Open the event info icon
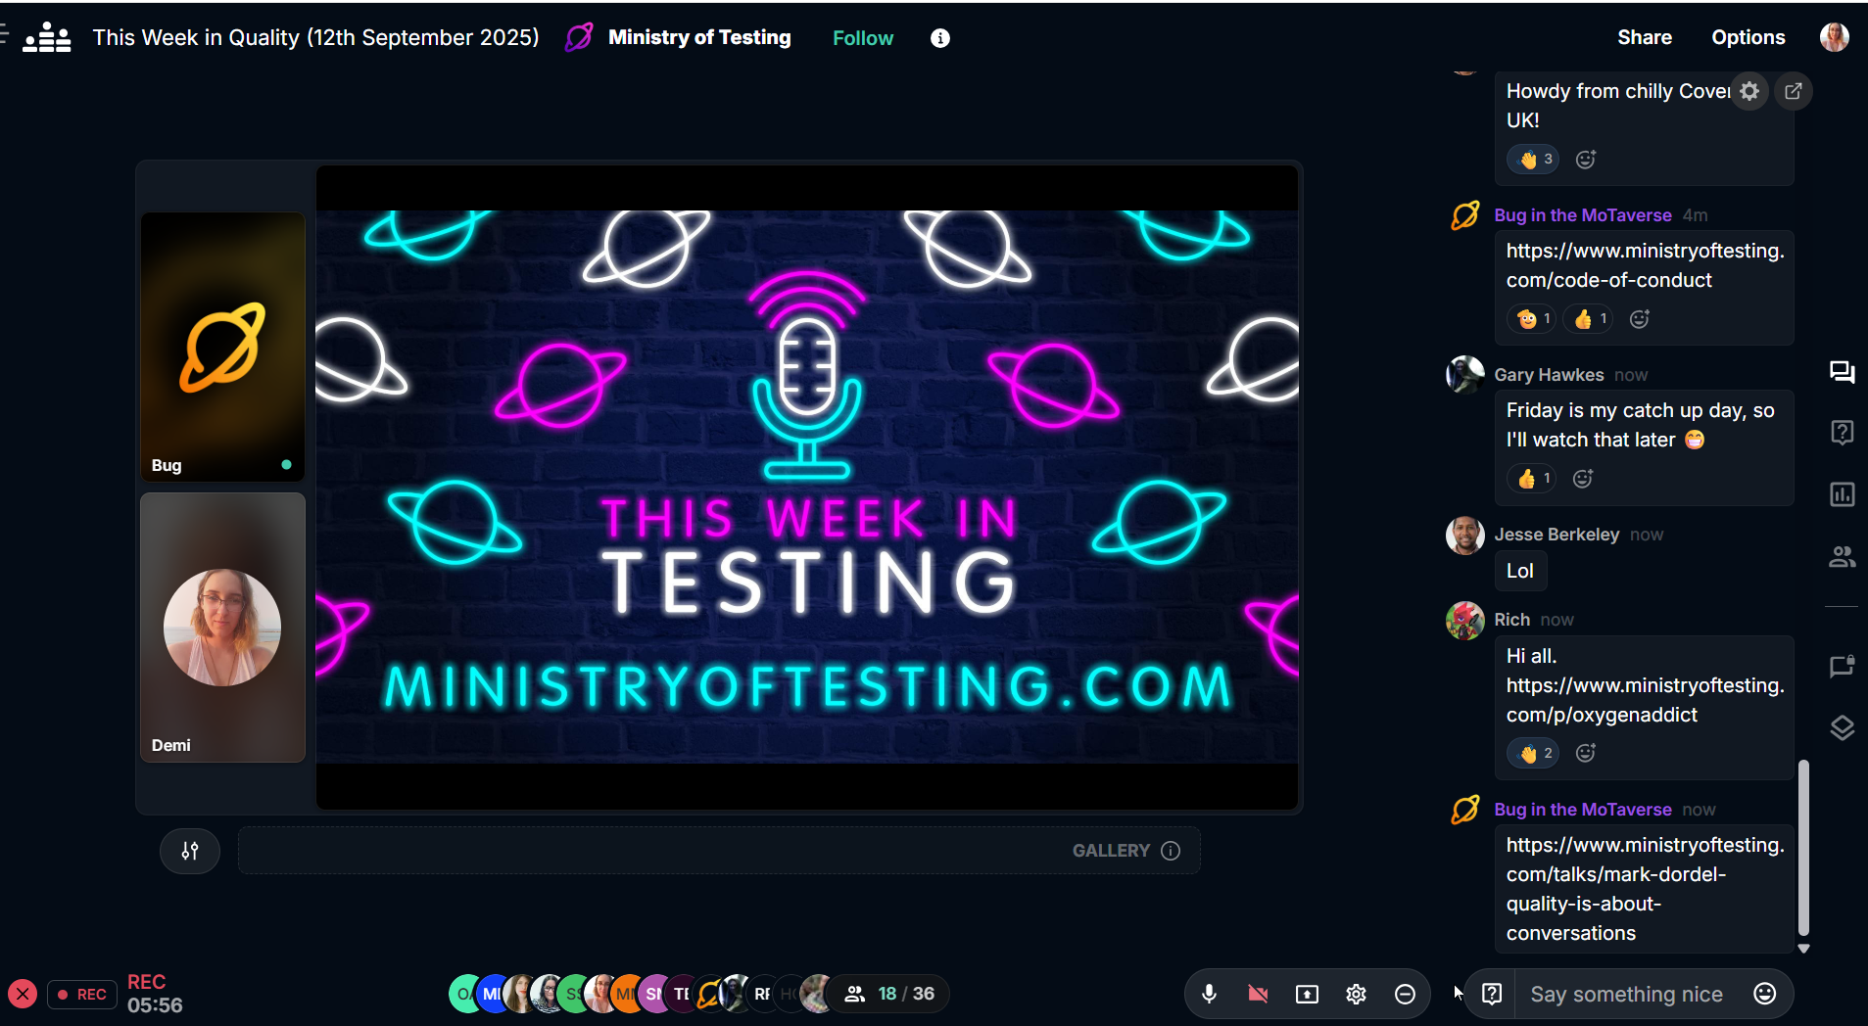1868x1026 pixels. click(x=940, y=38)
